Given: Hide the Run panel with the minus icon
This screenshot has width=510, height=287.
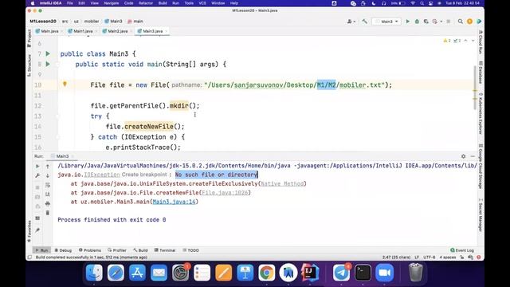Looking at the screenshot, I should [x=473, y=156].
